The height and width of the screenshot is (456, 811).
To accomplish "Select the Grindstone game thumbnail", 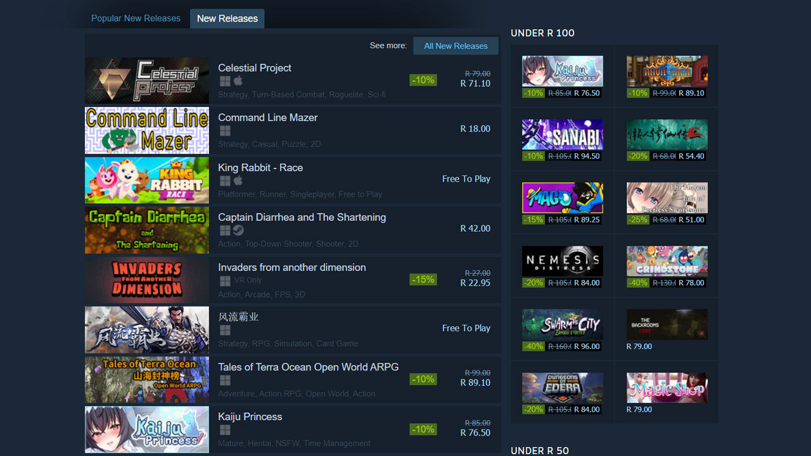I will tap(667, 261).
